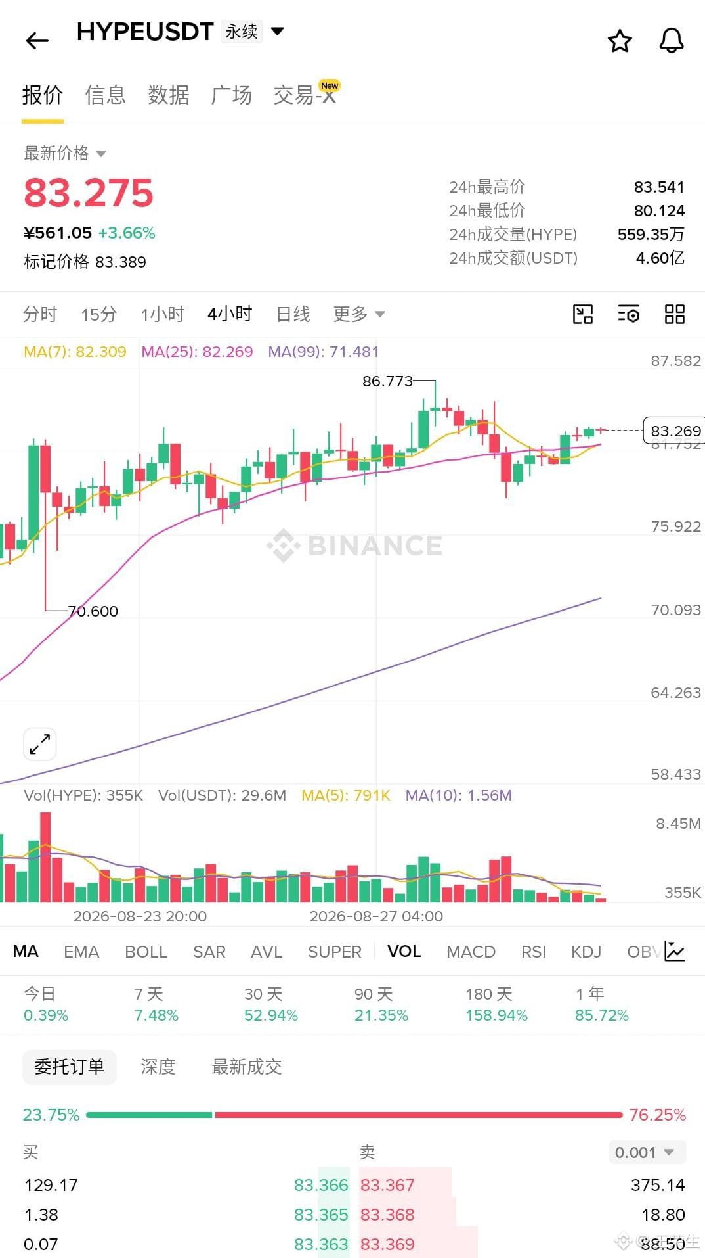Select the 今日 0.39% performance
The width and height of the screenshot is (705, 1258).
(46, 1004)
